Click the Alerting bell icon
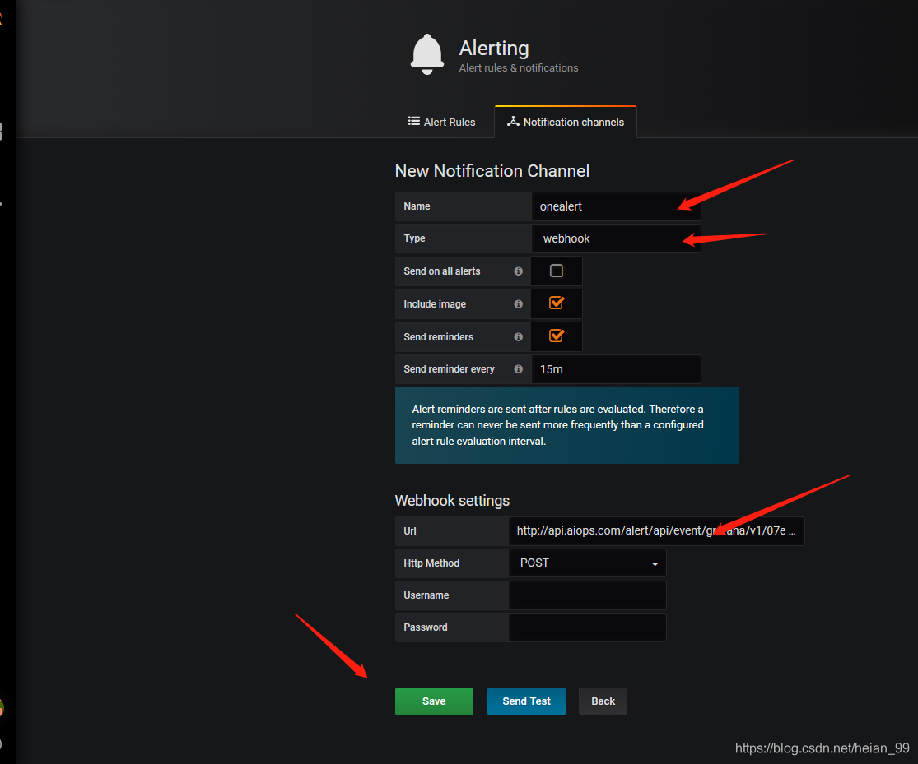918x764 pixels. pos(427,54)
